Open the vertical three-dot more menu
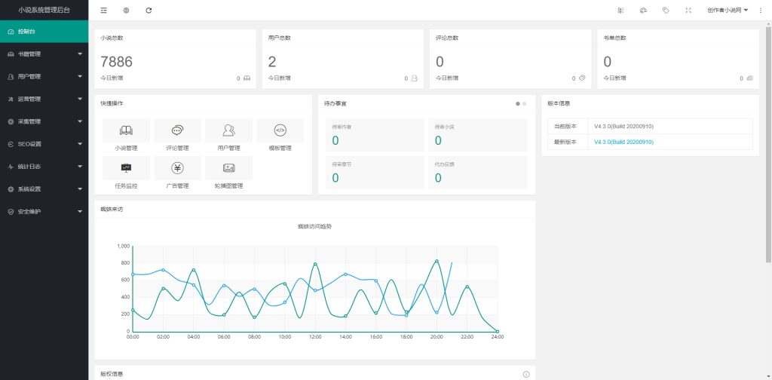The height and width of the screenshot is (380, 772). pos(761,10)
